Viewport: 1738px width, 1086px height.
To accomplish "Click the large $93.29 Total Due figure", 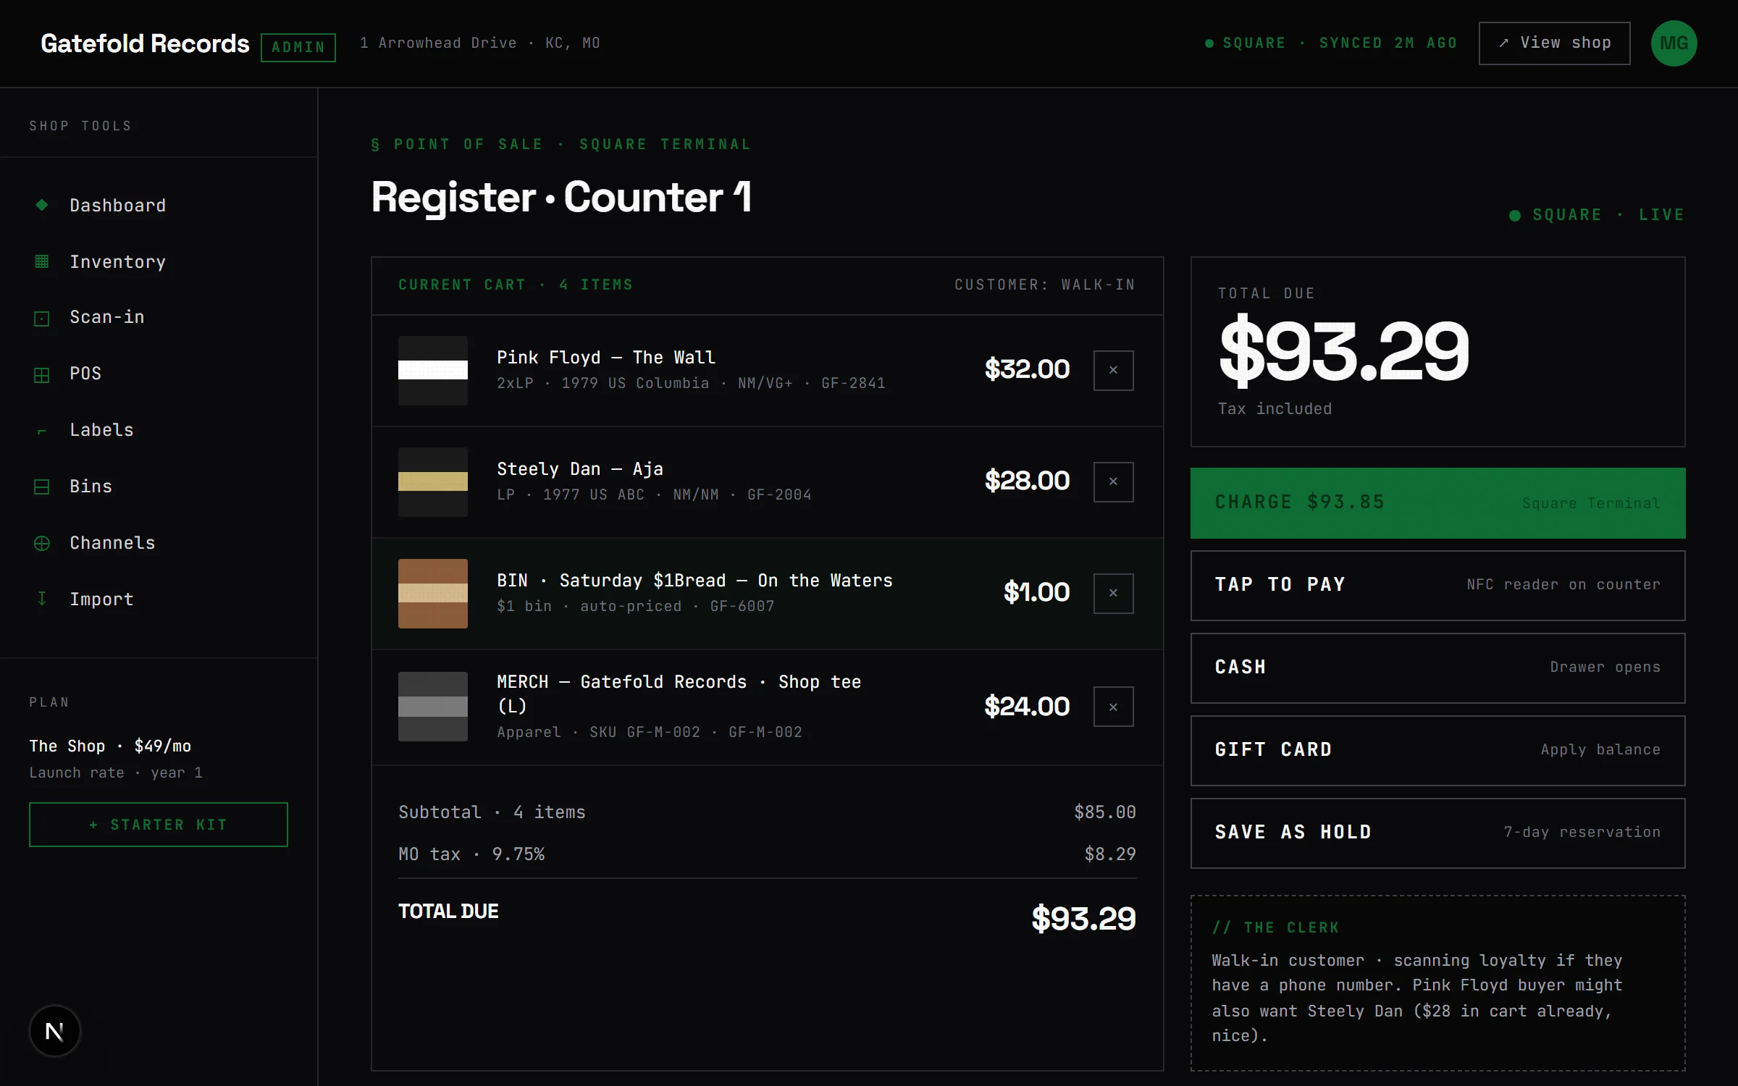I will click(1344, 350).
